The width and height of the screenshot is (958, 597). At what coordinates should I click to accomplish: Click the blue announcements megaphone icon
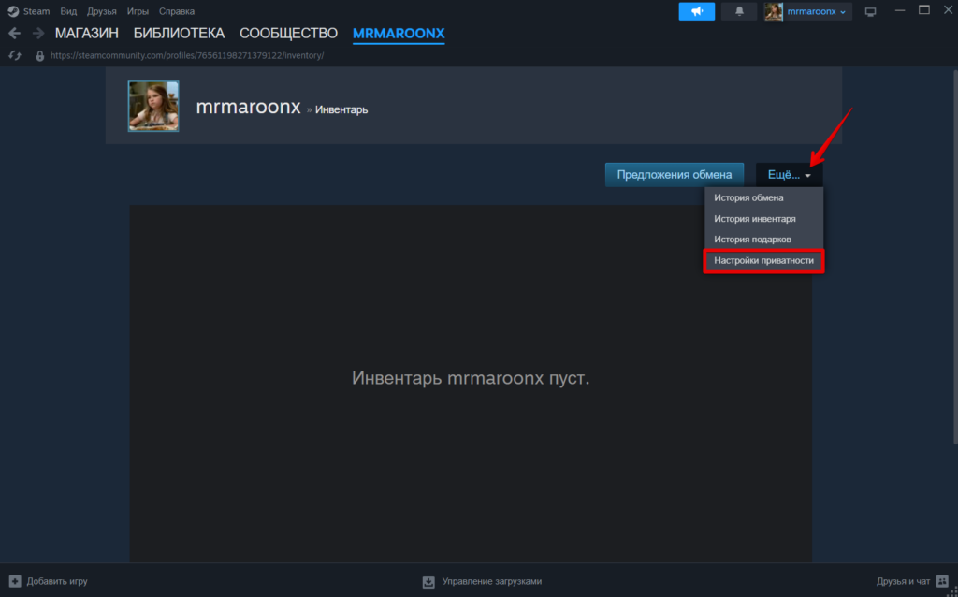coord(696,11)
